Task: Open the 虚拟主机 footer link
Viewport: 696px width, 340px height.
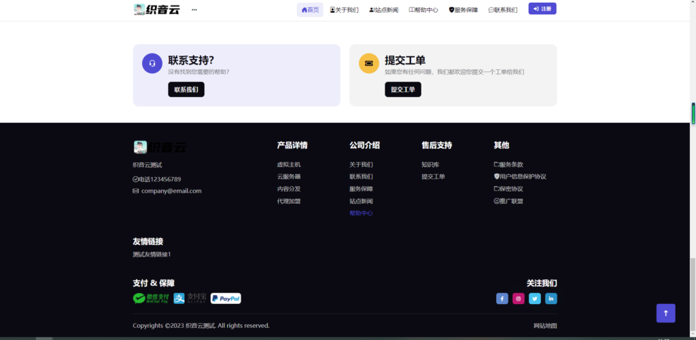Action: (289, 165)
